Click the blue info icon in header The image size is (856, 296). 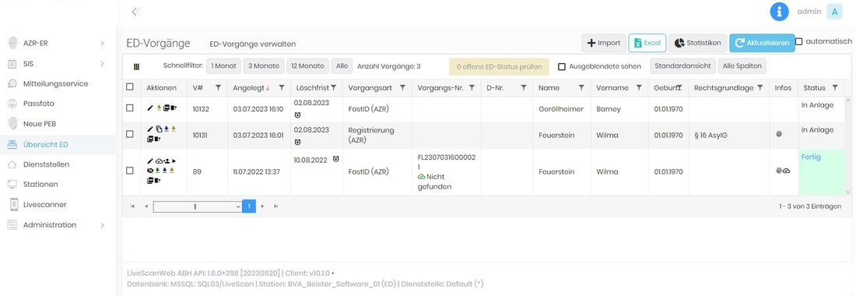pyautogui.click(x=779, y=12)
